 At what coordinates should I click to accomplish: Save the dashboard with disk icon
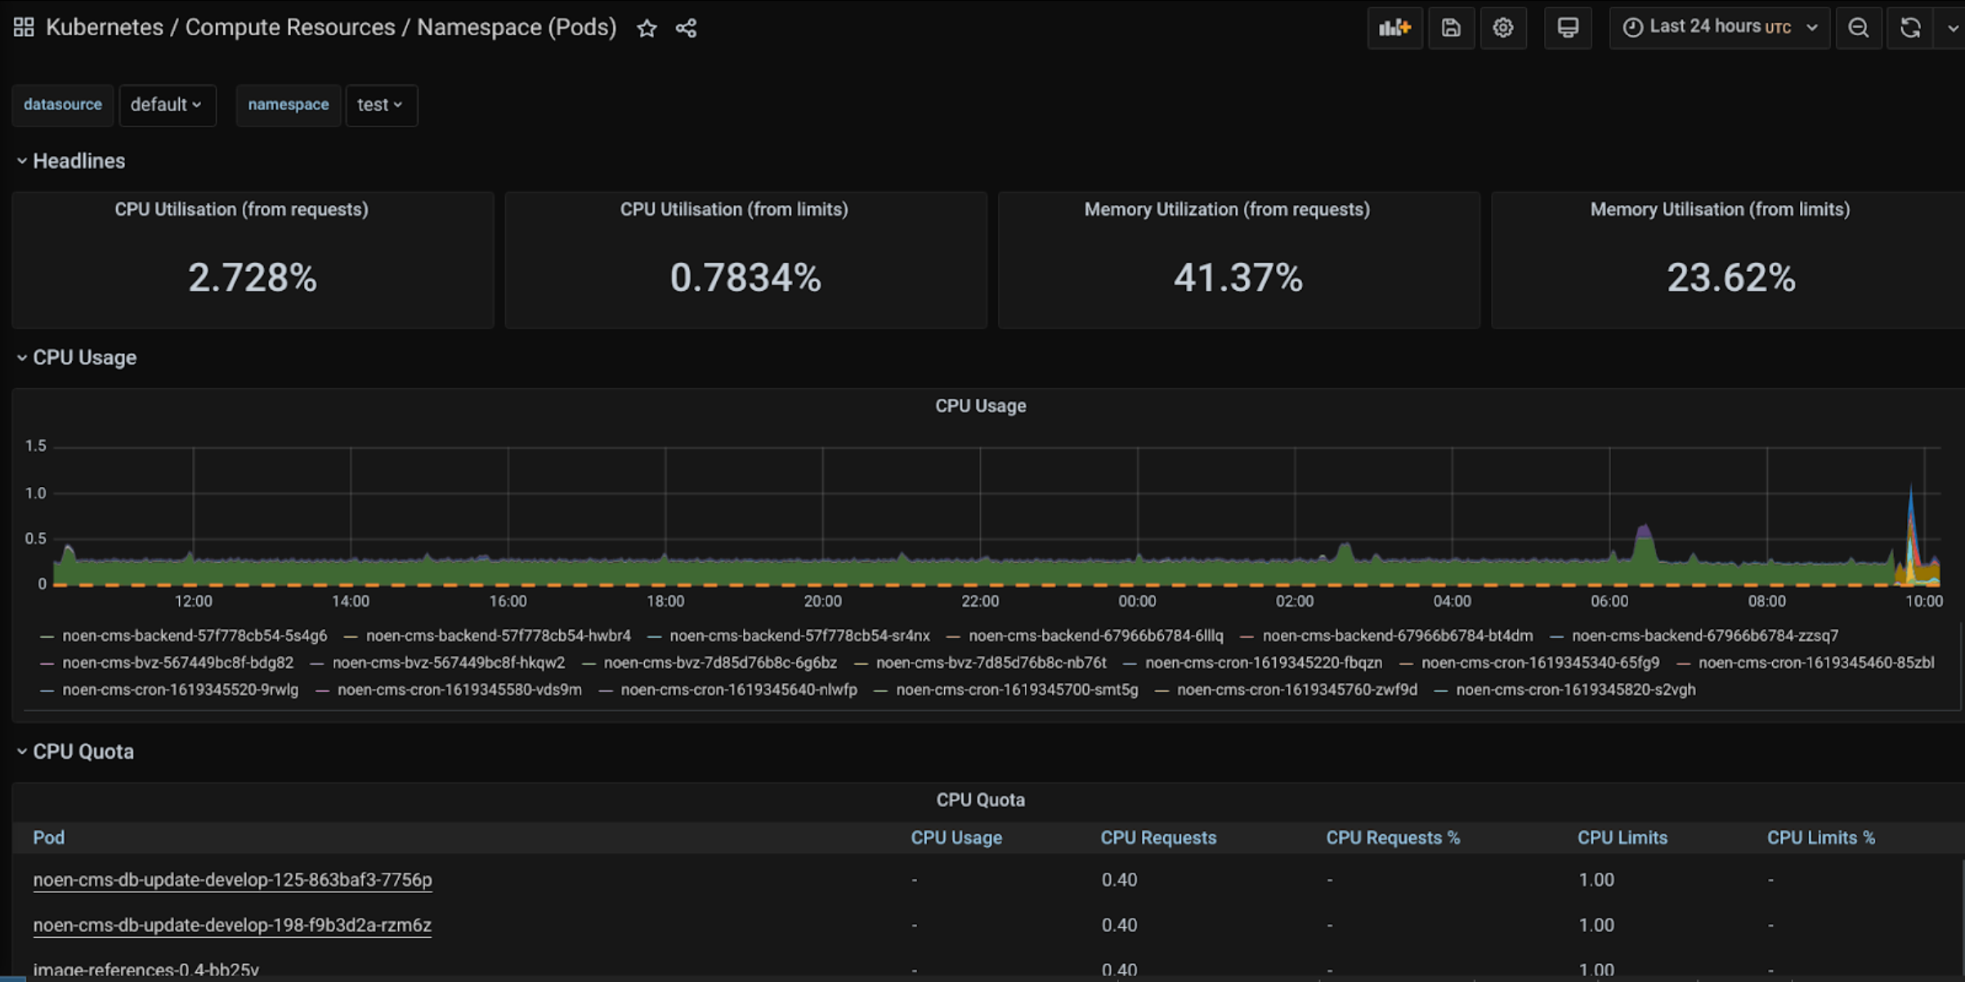click(x=1451, y=28)
